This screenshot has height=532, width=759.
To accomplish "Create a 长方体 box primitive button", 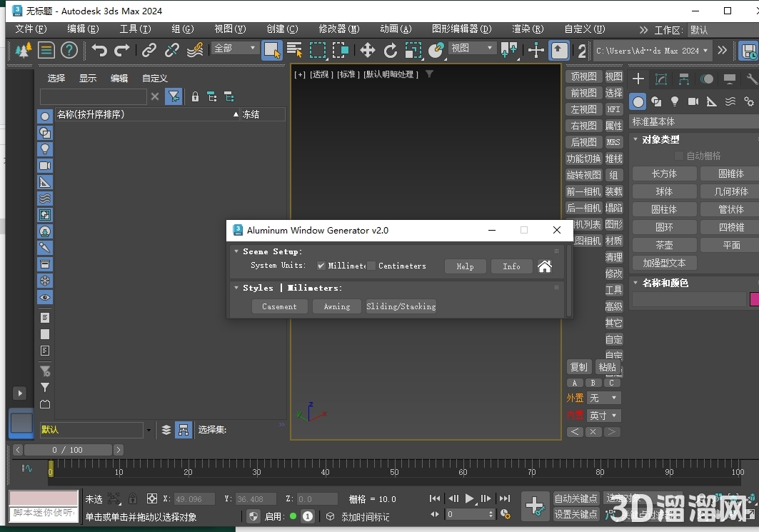I will pos(664,174).
